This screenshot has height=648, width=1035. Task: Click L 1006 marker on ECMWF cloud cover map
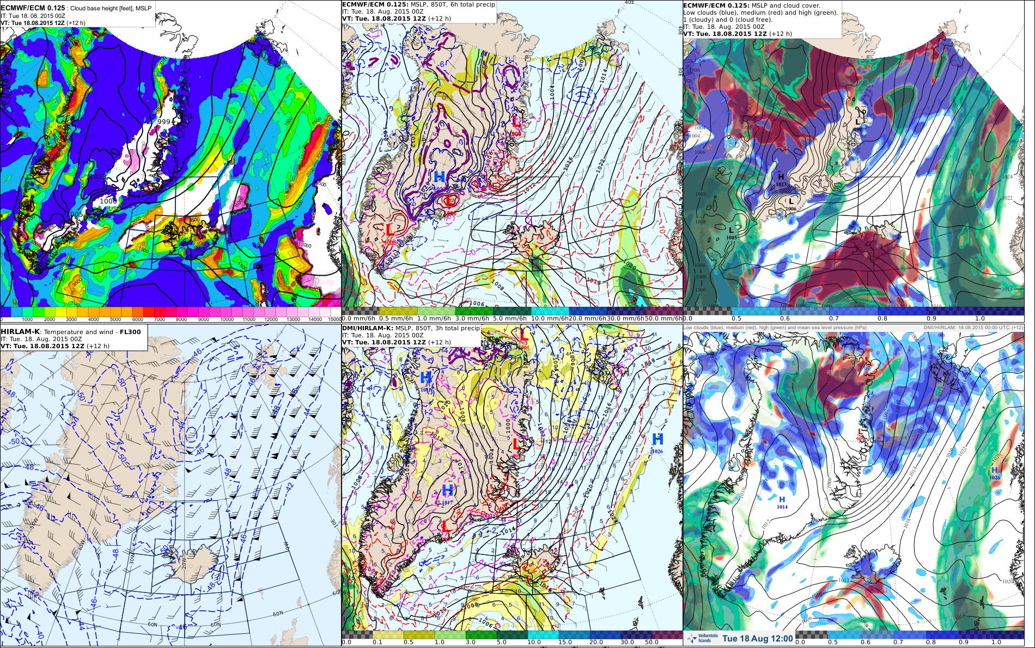[x=791, y=204]
